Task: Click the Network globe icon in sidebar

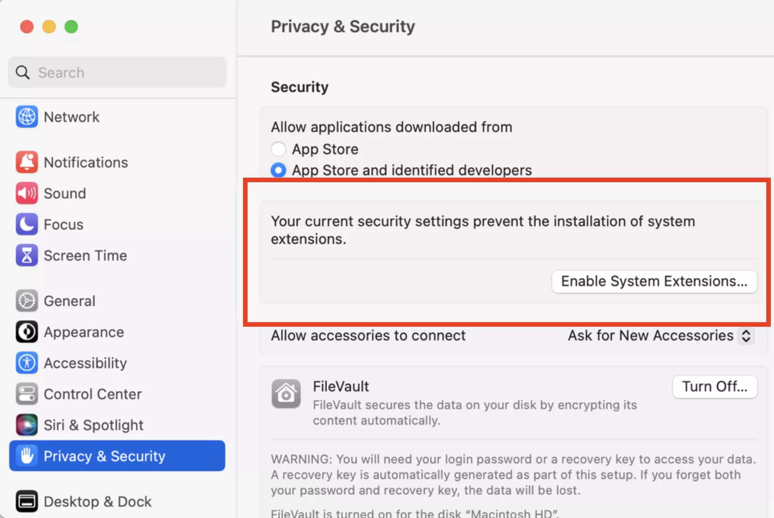Action: point(27,117)
